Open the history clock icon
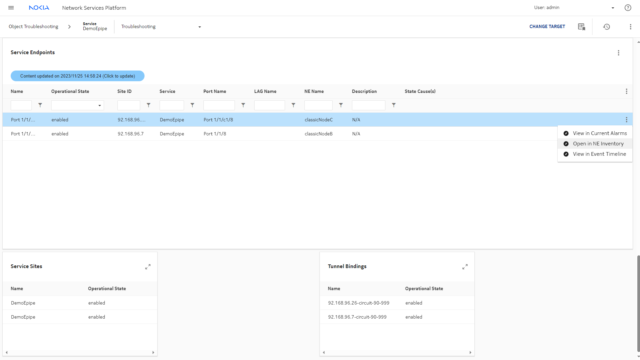Image resolution: width=640 pixels, height=360 pixels. pos(606,27)
